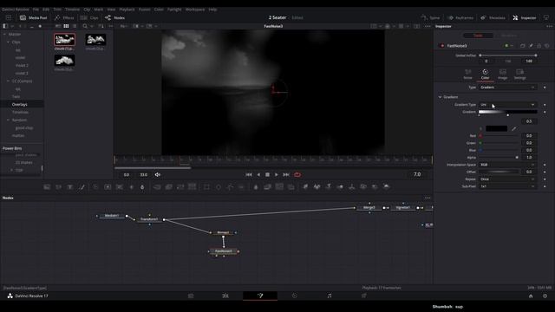Play the composition forward

click(277, 175)
